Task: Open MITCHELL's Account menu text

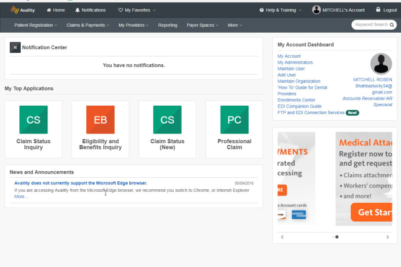Action: coord(343,10)
